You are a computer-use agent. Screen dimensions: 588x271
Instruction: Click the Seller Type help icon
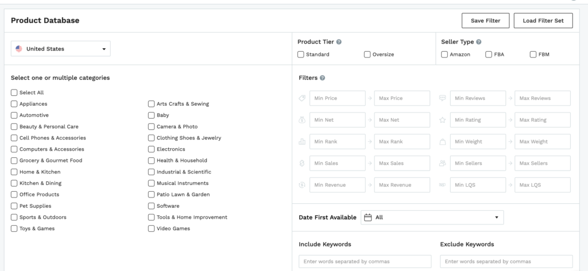479,42
